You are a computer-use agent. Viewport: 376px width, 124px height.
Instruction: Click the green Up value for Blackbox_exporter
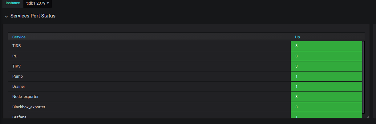tap(326, 107)
